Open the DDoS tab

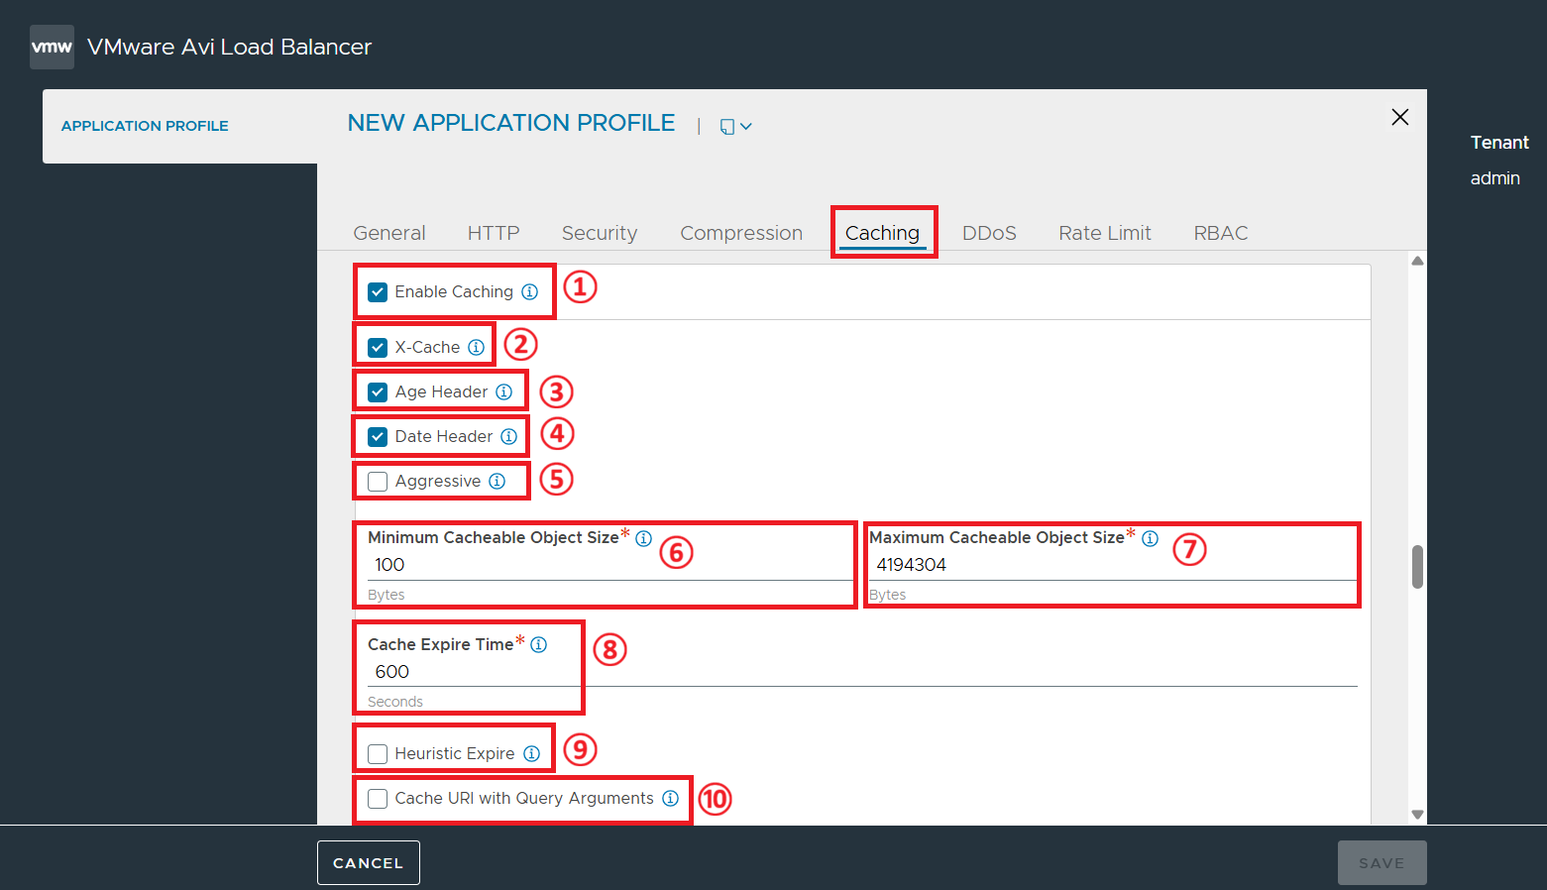[989, 233]
